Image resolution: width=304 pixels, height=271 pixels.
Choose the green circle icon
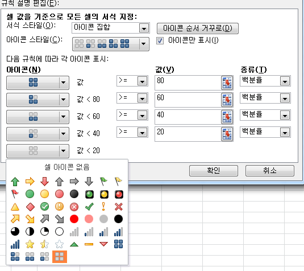(x=30, y=194)
